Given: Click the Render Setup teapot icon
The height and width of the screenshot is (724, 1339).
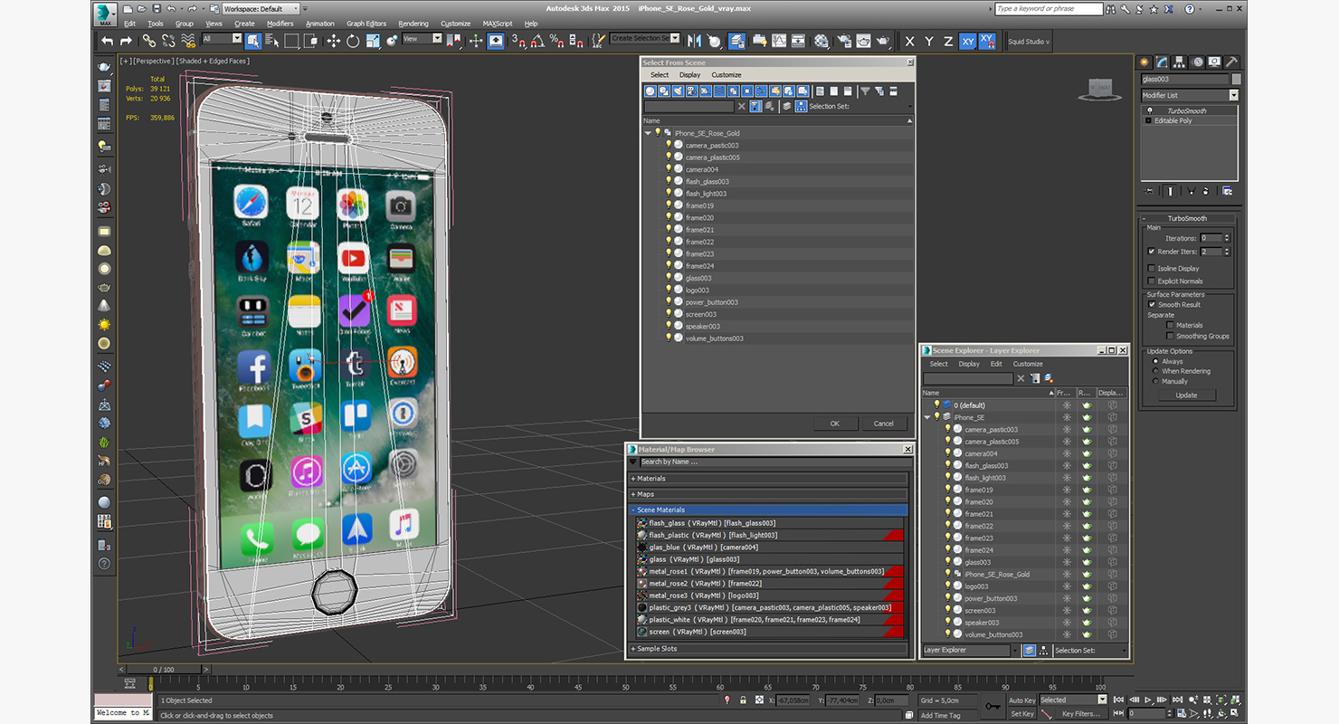Looking at the screenshot, I should 843,41.
